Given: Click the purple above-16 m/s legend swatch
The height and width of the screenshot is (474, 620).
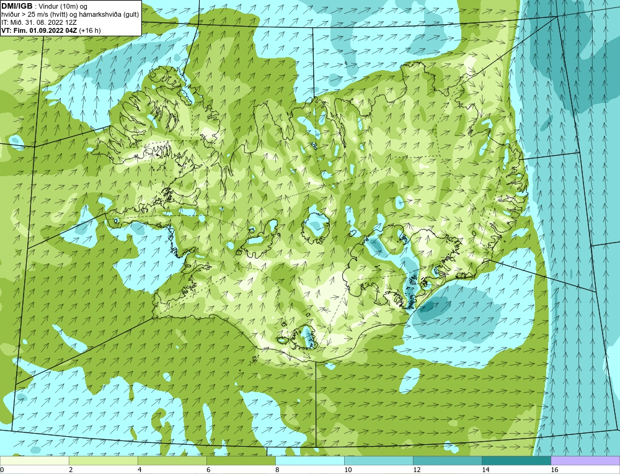Looking at the screenshot, I should [585, 460].
